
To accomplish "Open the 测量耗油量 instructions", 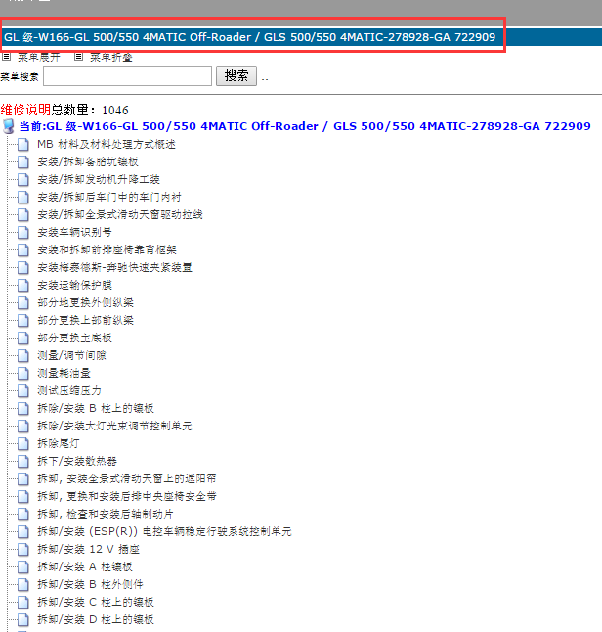I will point(64,374).
